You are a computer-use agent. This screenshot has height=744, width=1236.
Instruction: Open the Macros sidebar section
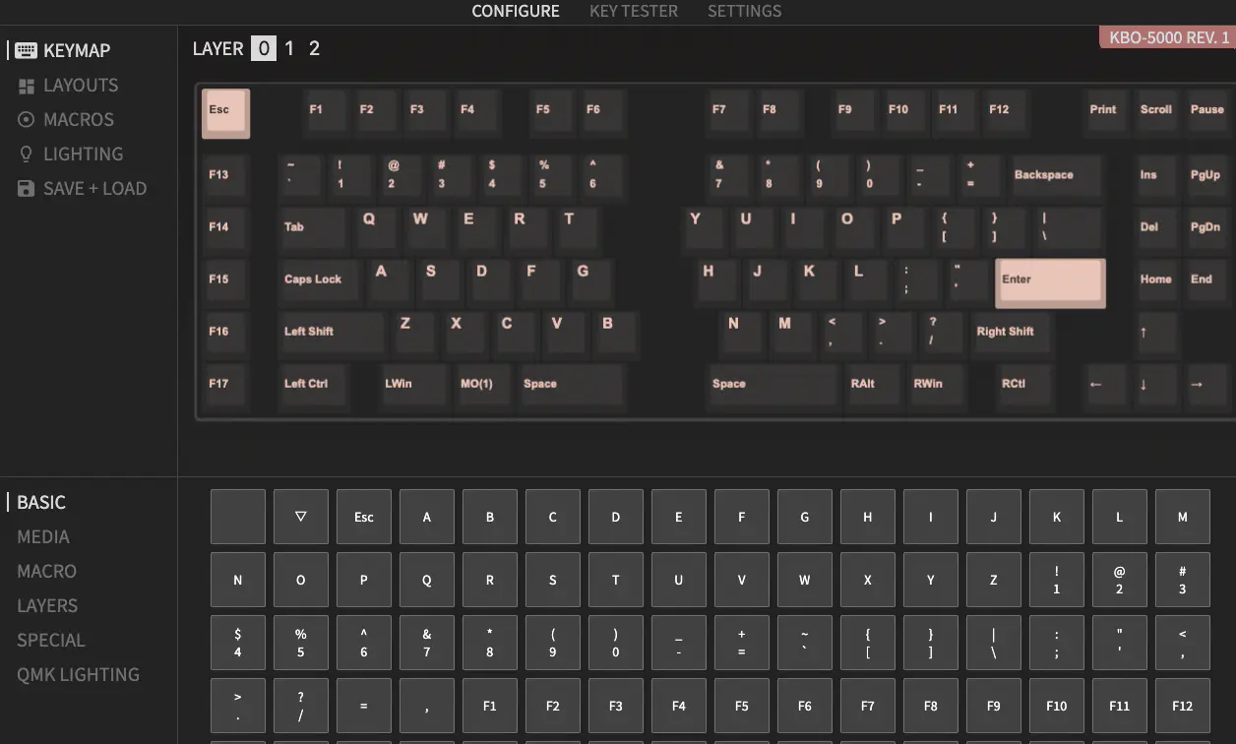pyautogui.click(x=78, y=120)
